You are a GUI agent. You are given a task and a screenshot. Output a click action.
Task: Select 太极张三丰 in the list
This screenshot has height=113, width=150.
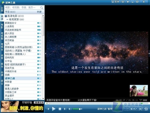pyautogui.click(x=23, y=92)
